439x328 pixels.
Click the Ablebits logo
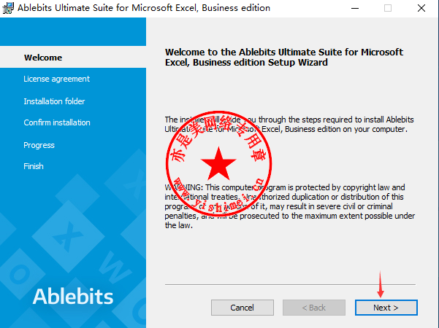coord(73,297)
